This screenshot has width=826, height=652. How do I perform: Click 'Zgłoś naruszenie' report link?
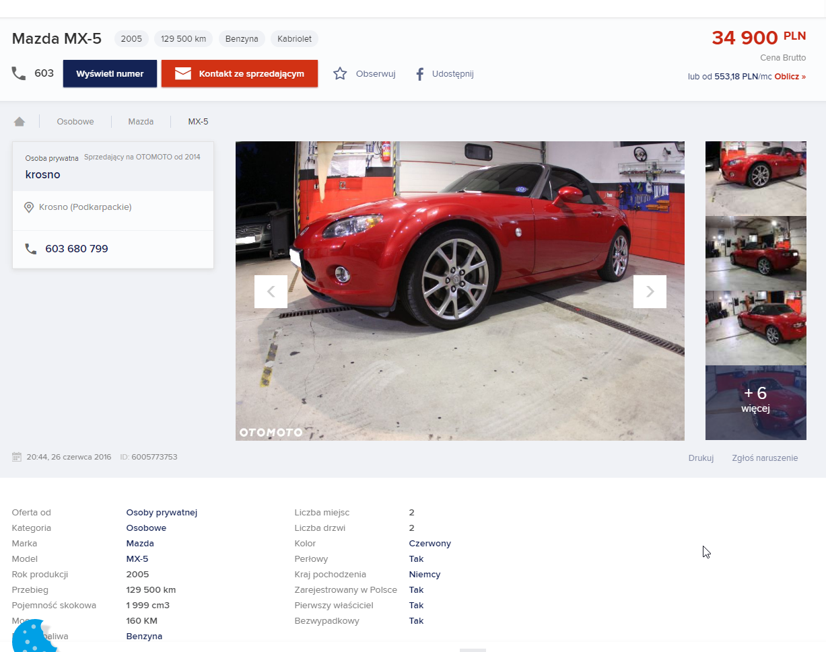[x=765, y=458]
